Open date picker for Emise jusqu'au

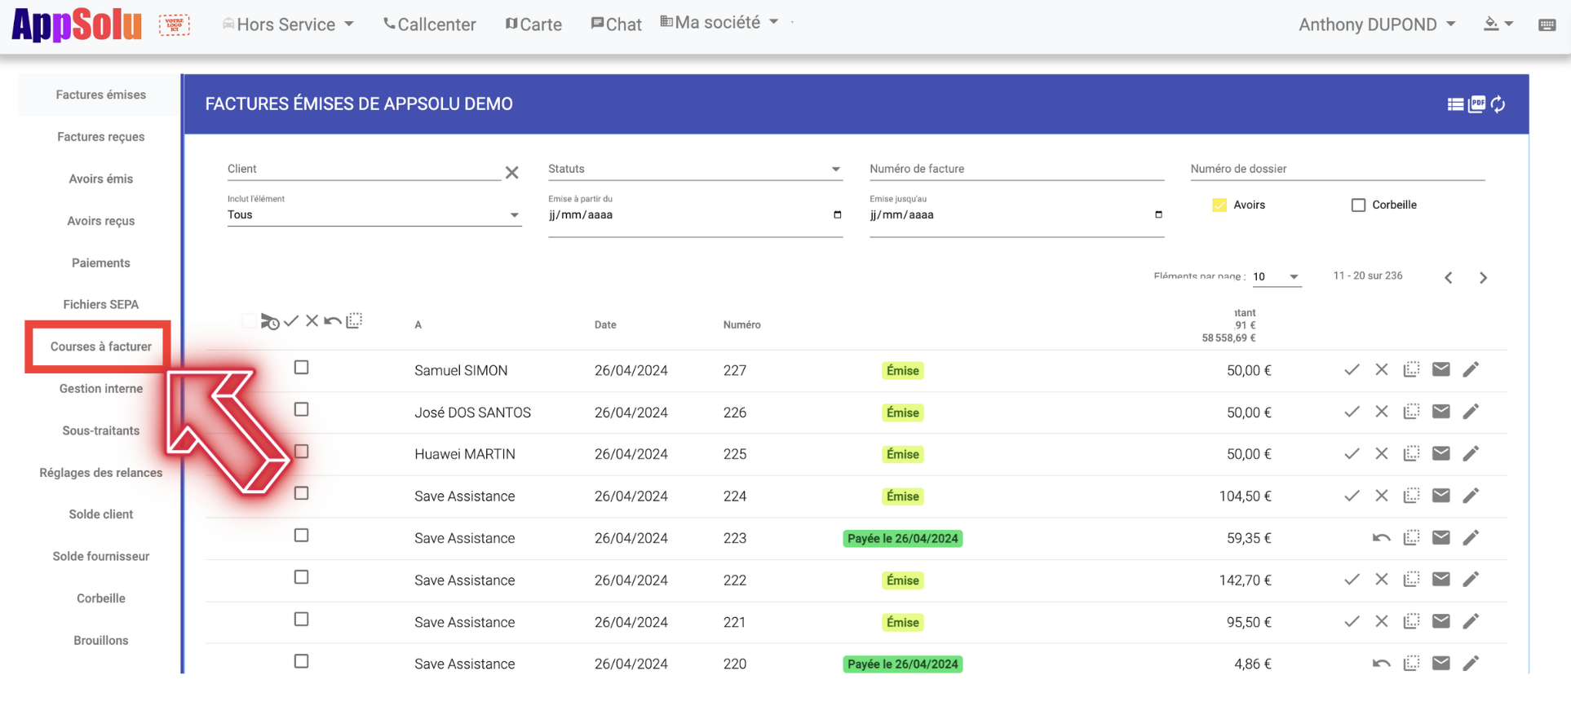click(1158, 215)
